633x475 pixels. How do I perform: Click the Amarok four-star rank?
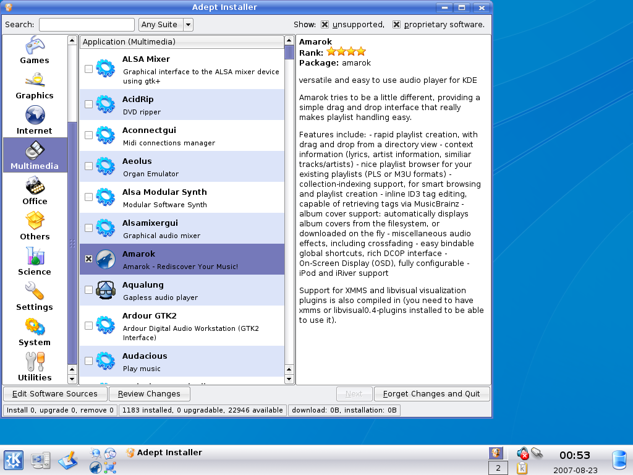pyautogui.click(x=346, y=52)
